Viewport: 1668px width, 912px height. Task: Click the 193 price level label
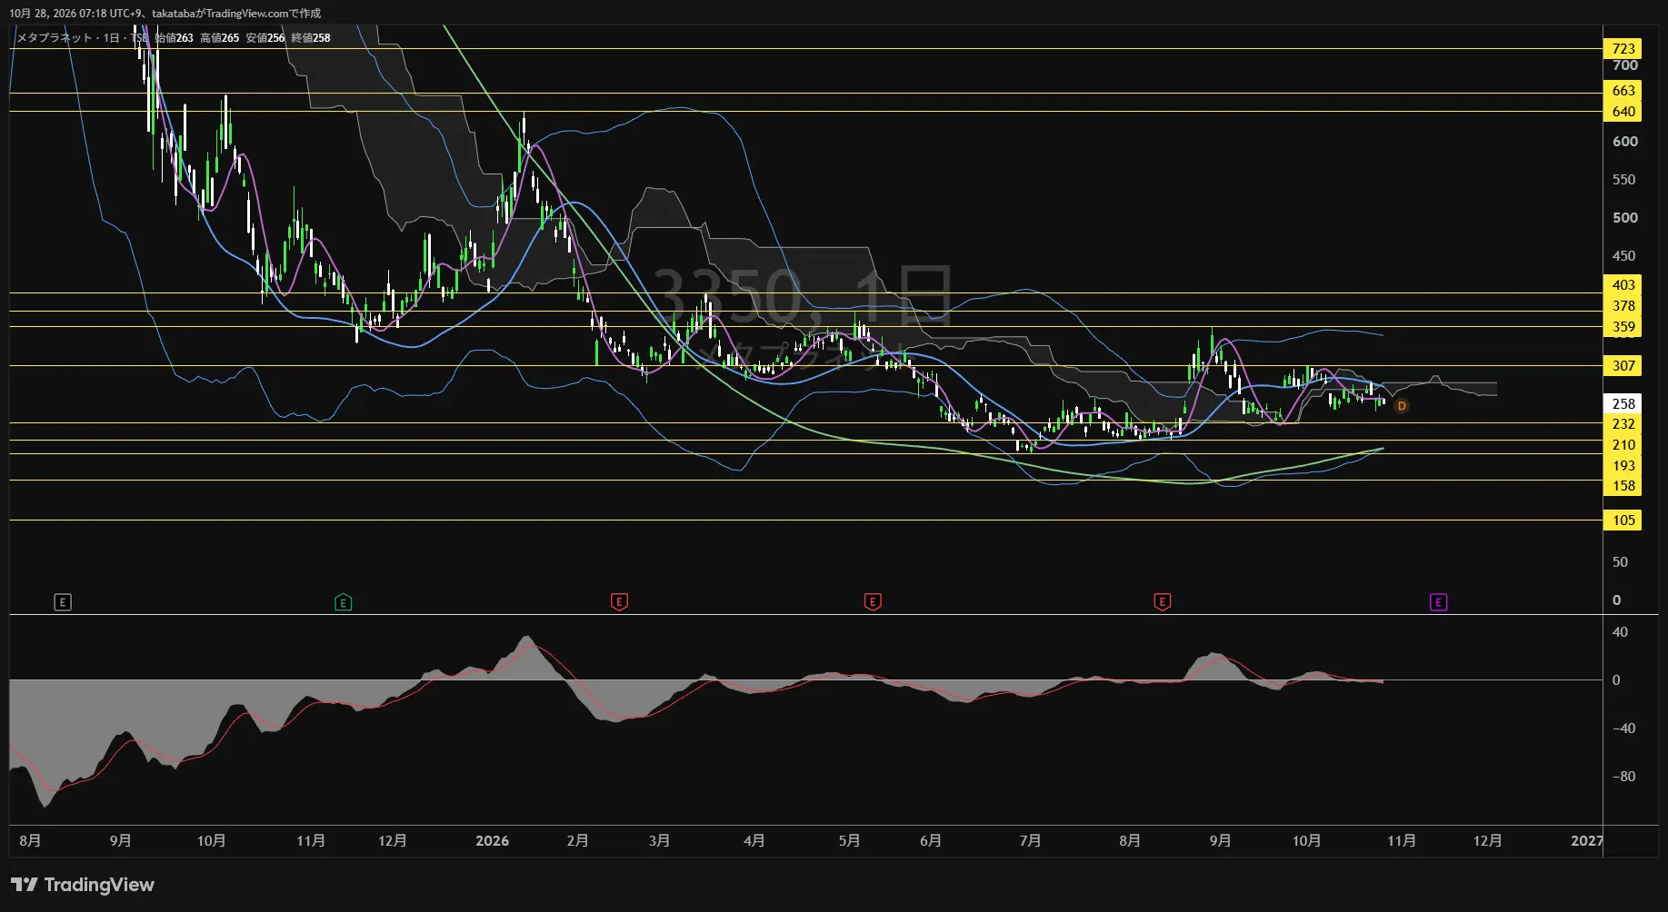[1623, 466]
